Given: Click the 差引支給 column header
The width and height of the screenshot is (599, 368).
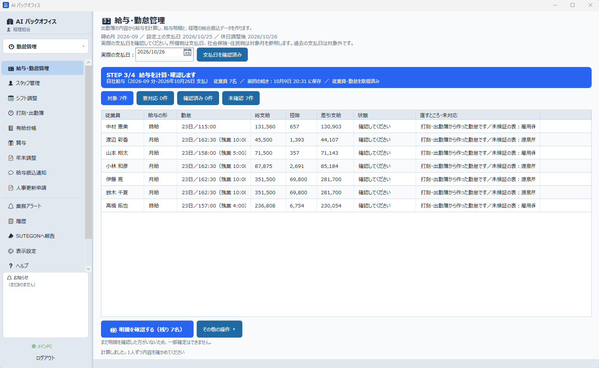Looking at the screenshot, I should 335,115.
